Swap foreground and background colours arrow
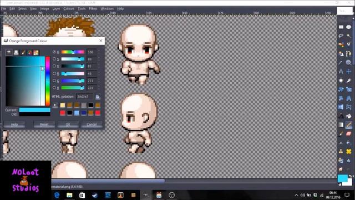Image resolution: width=355 pixels, height=200 pixels. (x=351, y=176)
